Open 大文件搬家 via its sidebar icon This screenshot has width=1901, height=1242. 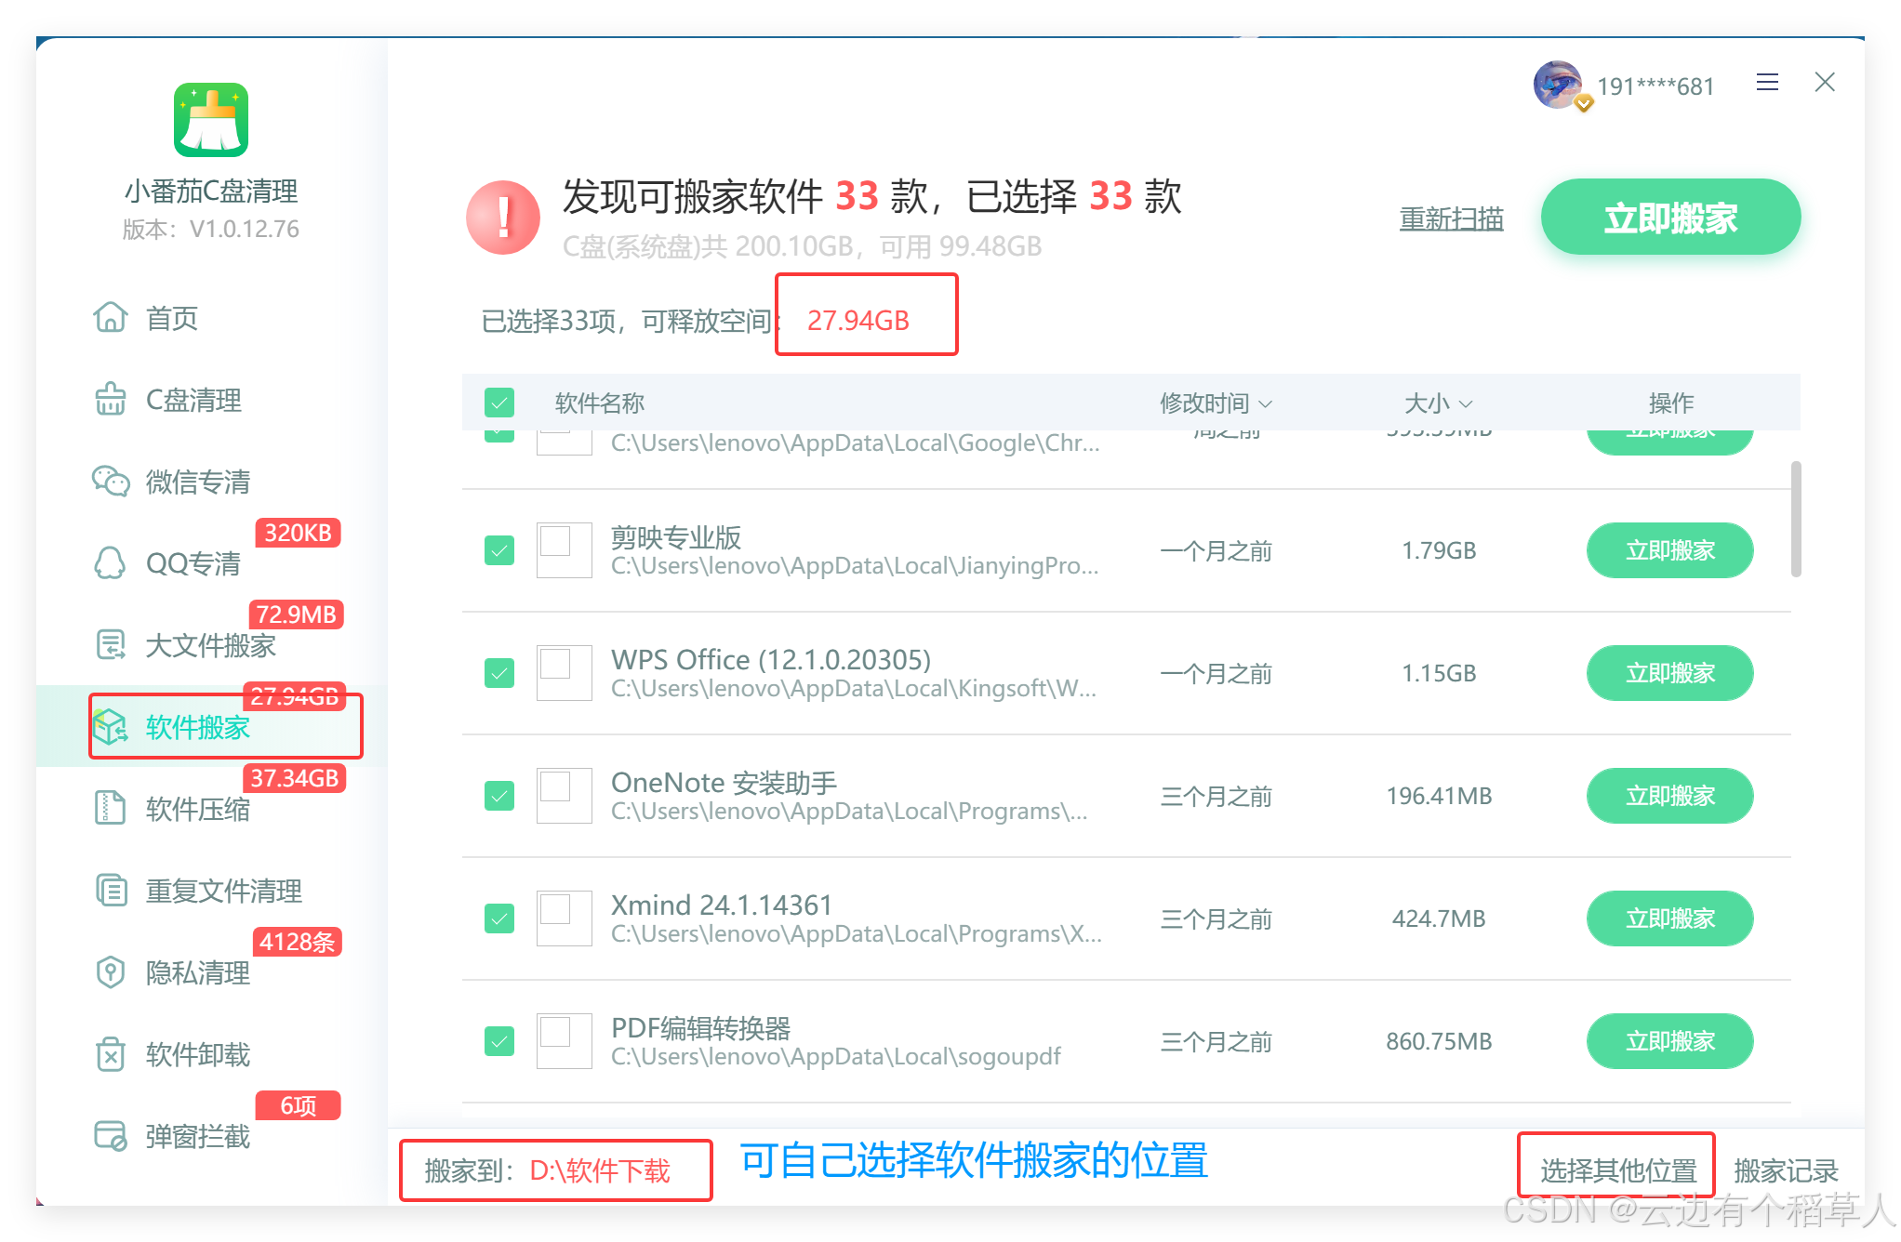[x=110, y=645]
